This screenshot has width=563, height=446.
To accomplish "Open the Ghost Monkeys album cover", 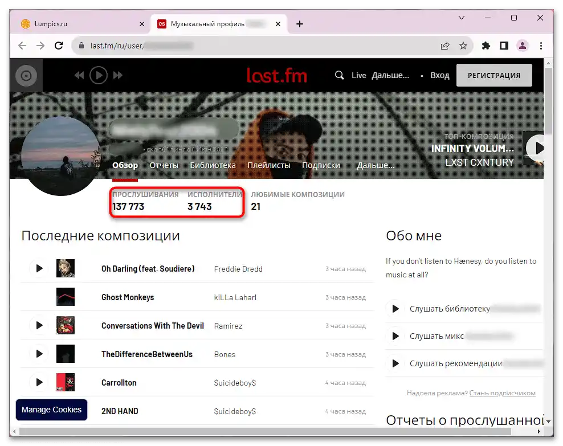I will 66,297.
